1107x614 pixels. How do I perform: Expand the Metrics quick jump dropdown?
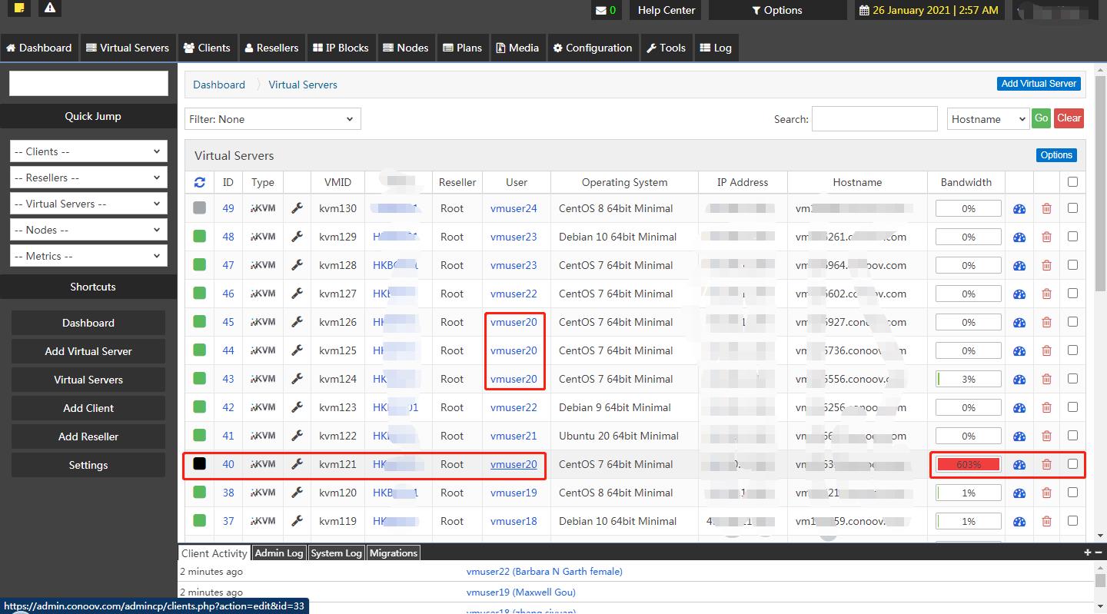(88, 256)
